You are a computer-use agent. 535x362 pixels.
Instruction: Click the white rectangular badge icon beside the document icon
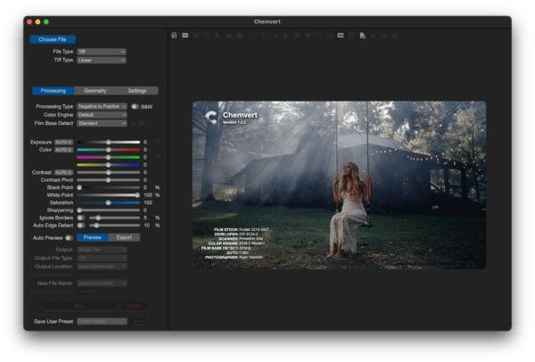185,36
